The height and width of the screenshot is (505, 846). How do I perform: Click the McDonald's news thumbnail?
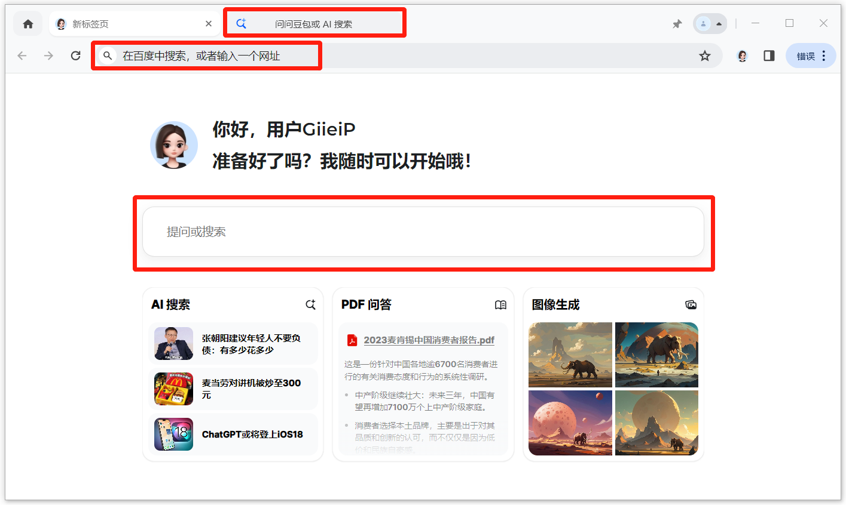173,389
